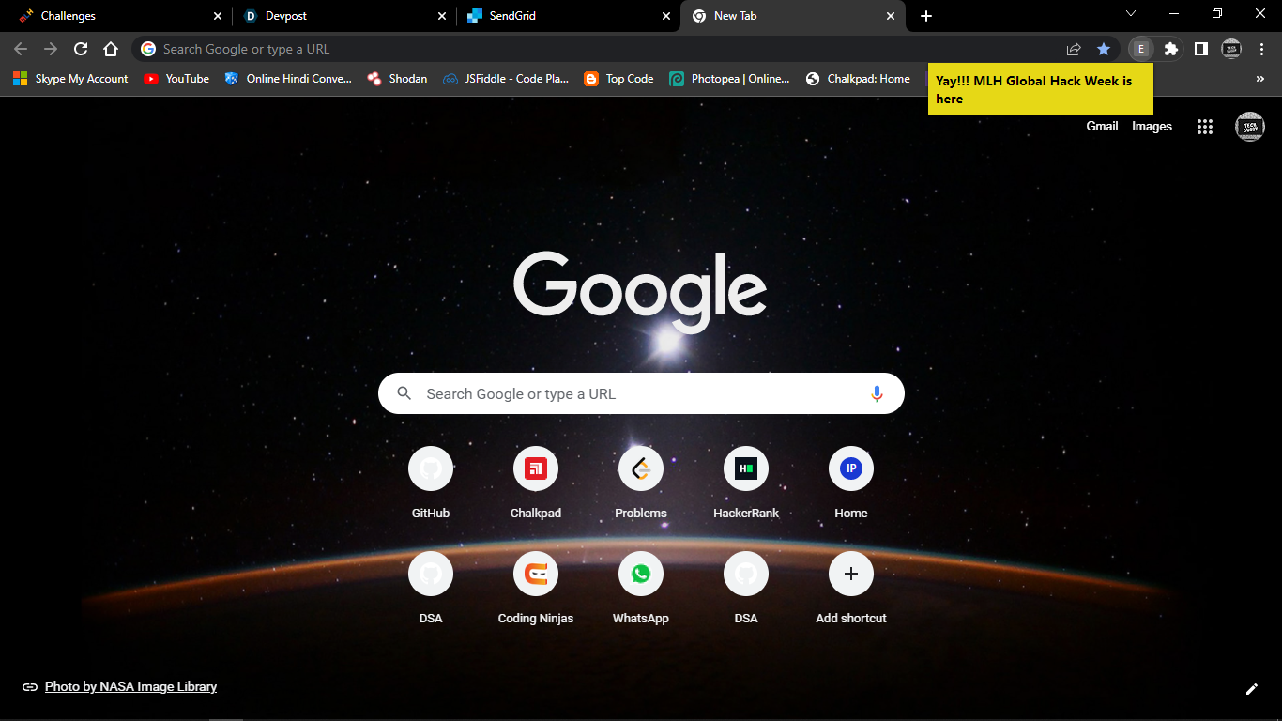Image resolution: width=1282 pixels, height=721 pixels.
Task: Open the three-dot Chrome menu
Action: (1262, 49)
